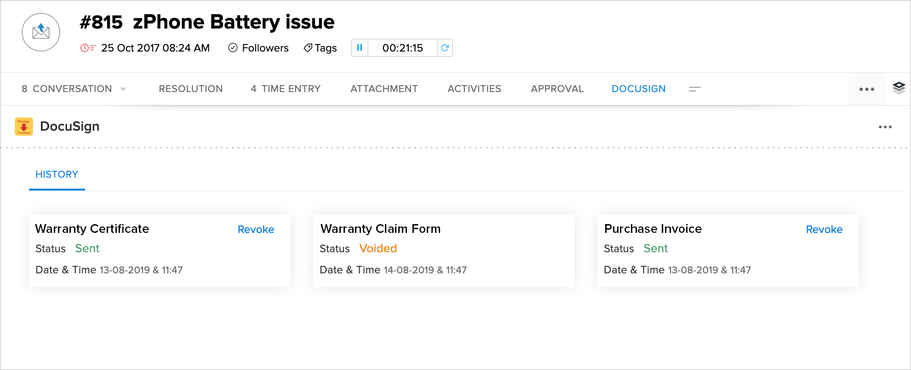Click Sent status on Warranty Certificate
911x370 pixels.
tap(87, 249)
